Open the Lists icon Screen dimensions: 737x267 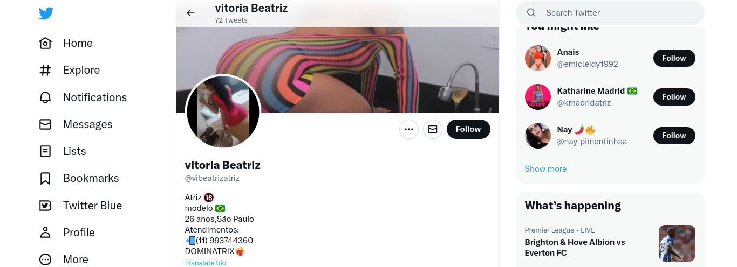45,151
